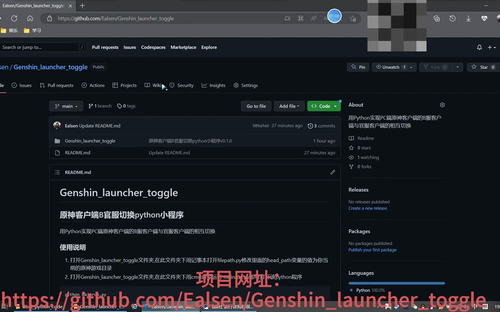Screen dimensions: 500x312
Task: Open read aloud icon in address bar
Action: [314, 18]
